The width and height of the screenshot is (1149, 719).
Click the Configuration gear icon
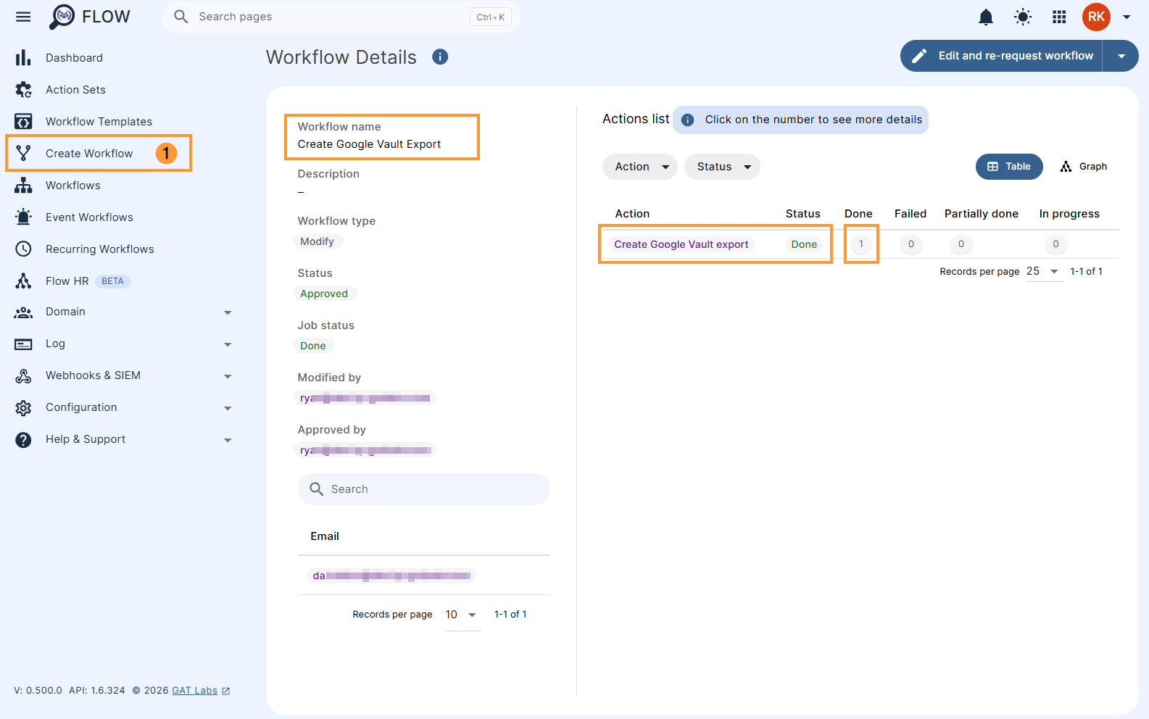23,408
